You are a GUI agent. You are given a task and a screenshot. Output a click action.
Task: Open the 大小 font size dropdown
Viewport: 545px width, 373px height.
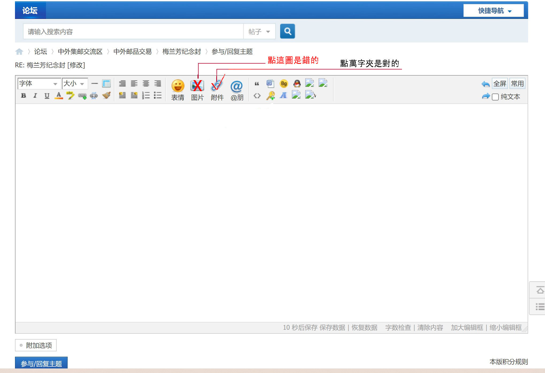coord(75,83)
